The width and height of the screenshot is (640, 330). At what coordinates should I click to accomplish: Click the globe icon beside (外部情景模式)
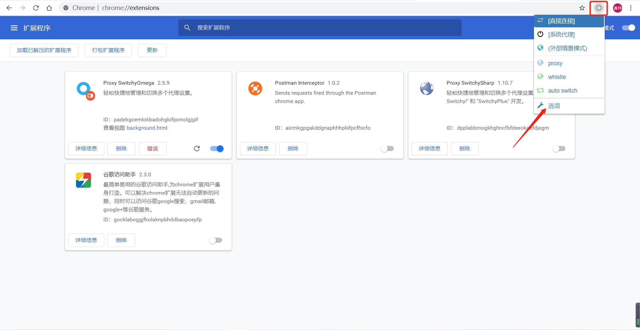[540, 48]
